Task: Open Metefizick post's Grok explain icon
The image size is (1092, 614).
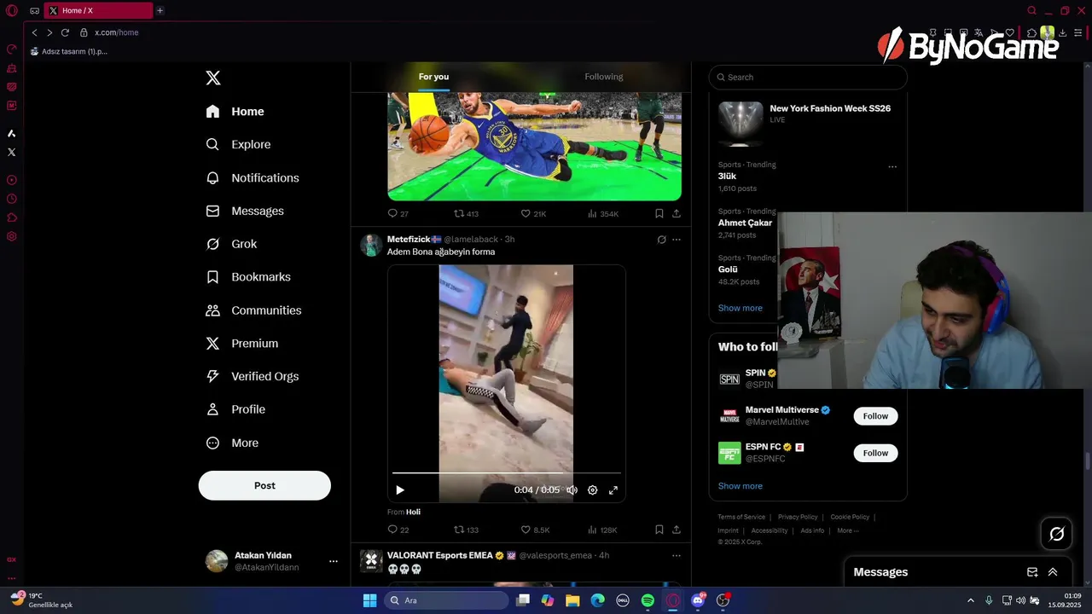Action: (661, 240)
